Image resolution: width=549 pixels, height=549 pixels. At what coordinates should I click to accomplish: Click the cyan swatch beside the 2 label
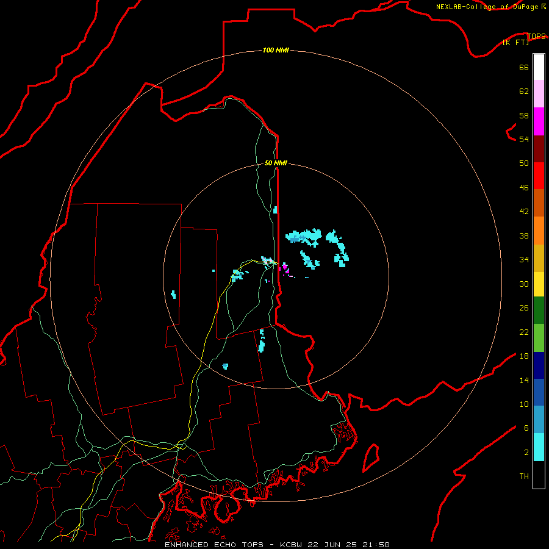(x=539, y=447)
